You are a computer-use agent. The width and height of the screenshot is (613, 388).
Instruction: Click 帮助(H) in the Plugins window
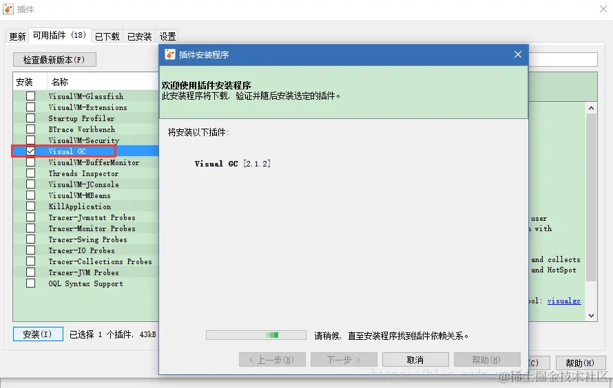(x=580, y=363)
